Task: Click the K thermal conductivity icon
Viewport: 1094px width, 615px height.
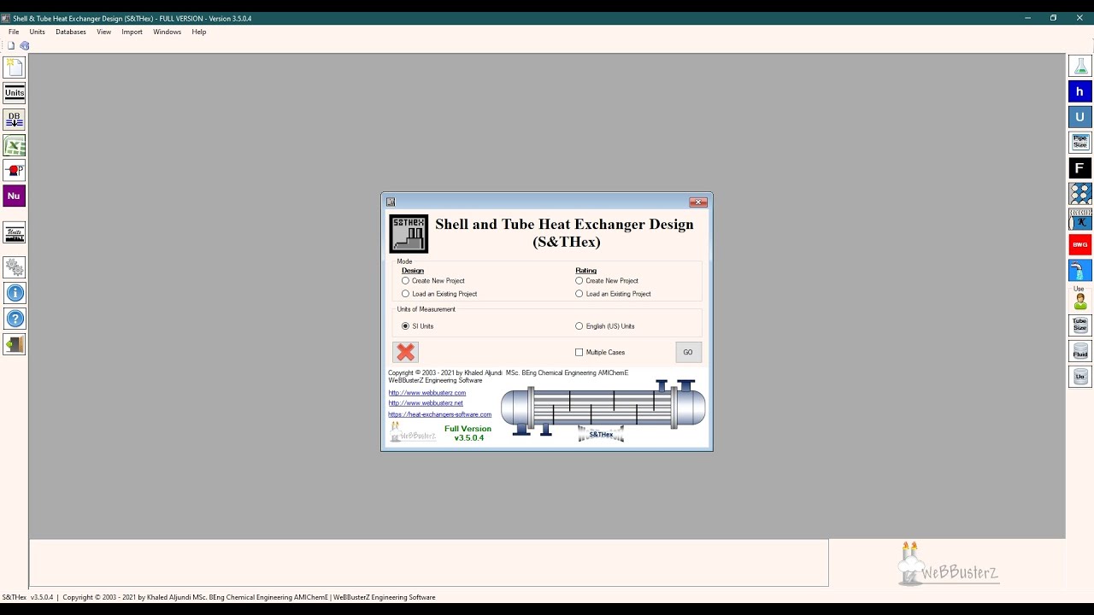Action: coord(1080,220)
